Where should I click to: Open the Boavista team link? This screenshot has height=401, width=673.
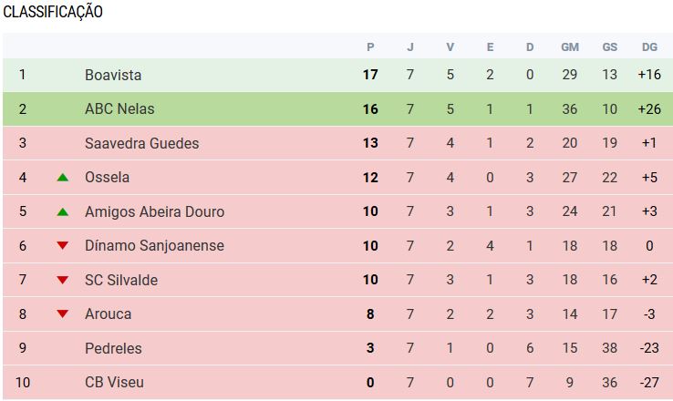click(113, 75)
